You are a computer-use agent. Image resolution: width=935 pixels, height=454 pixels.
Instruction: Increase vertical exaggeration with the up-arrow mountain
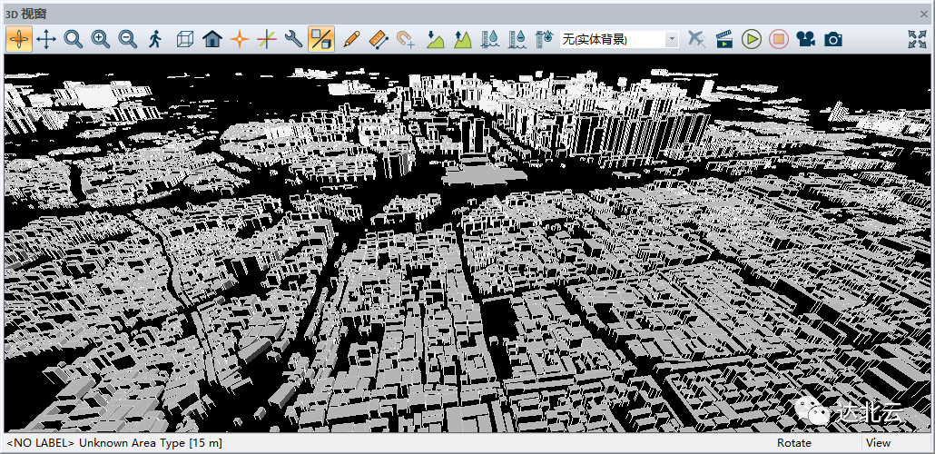[x=463, y=39]
